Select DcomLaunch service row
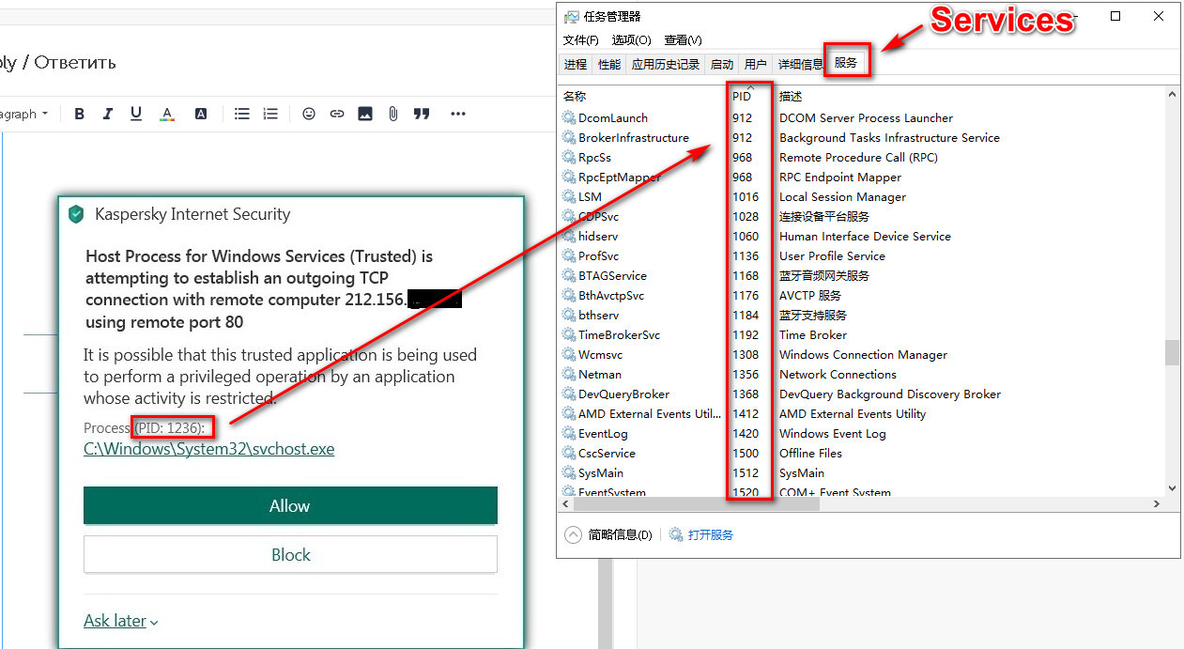The height and width of the screenshot is (649, 1184). tap(862, 117)
